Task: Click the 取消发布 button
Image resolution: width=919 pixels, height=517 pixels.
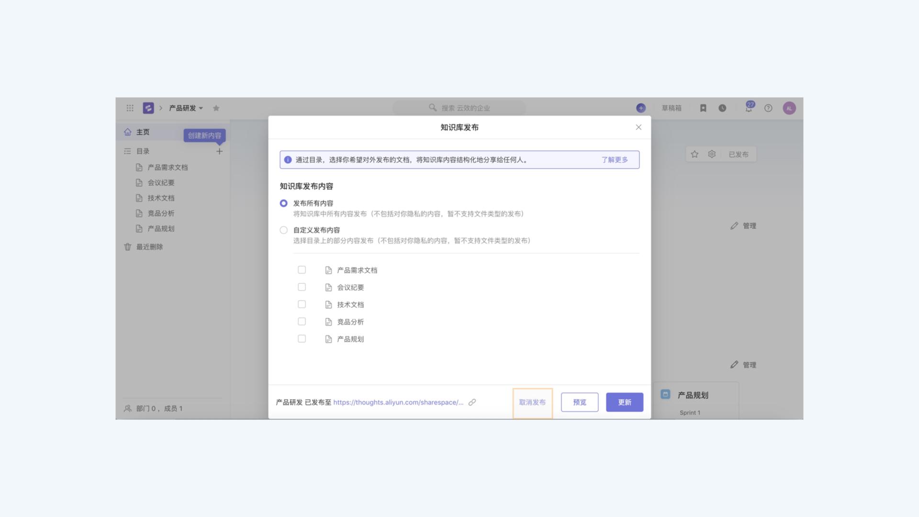Action: click(x=532, y=403)
